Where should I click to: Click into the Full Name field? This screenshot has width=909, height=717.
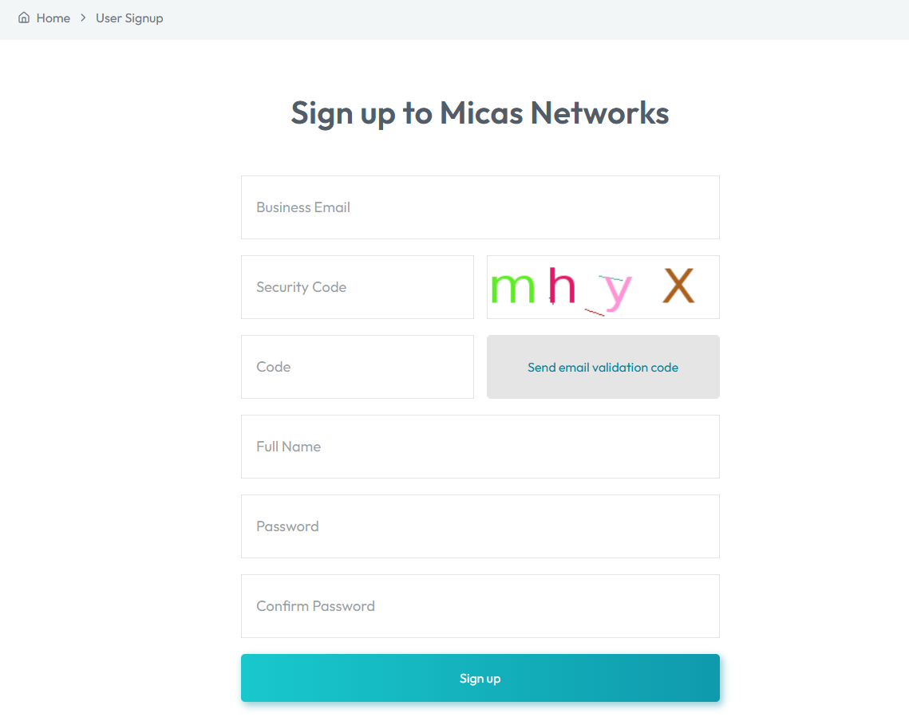tap(480, 447)
